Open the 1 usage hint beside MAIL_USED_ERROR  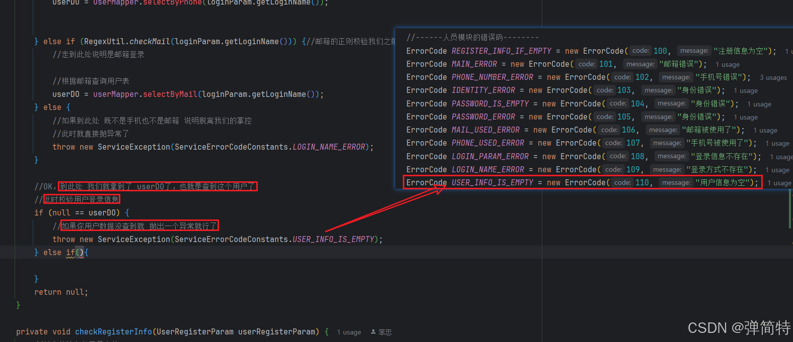[765, 130]
